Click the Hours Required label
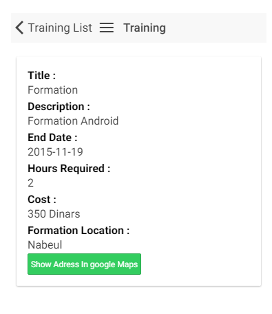Viewport: 272px width, 314px height. click(69, 169)
